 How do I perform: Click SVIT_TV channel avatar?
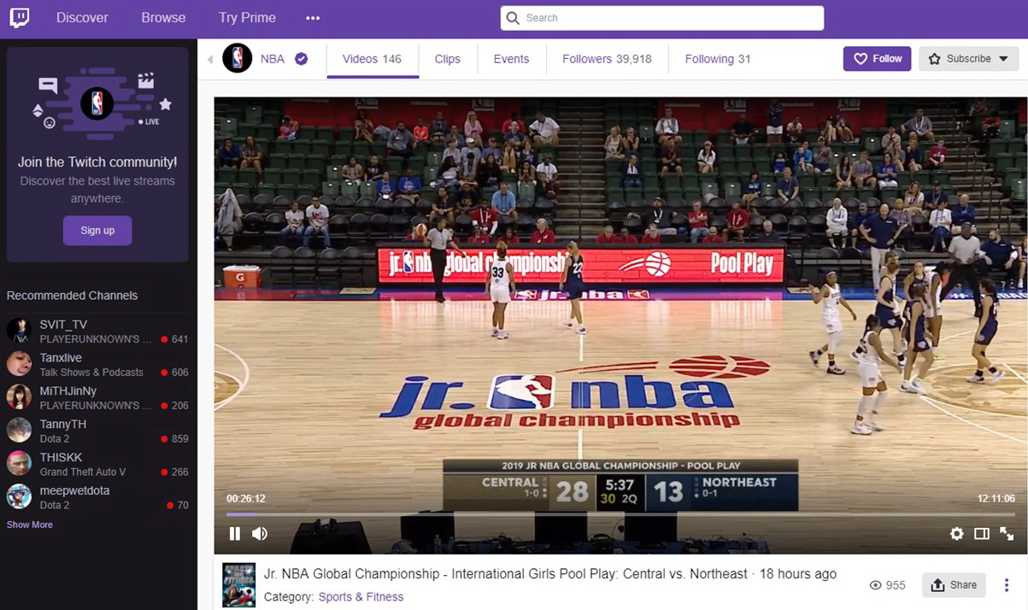tap(19, 331)
